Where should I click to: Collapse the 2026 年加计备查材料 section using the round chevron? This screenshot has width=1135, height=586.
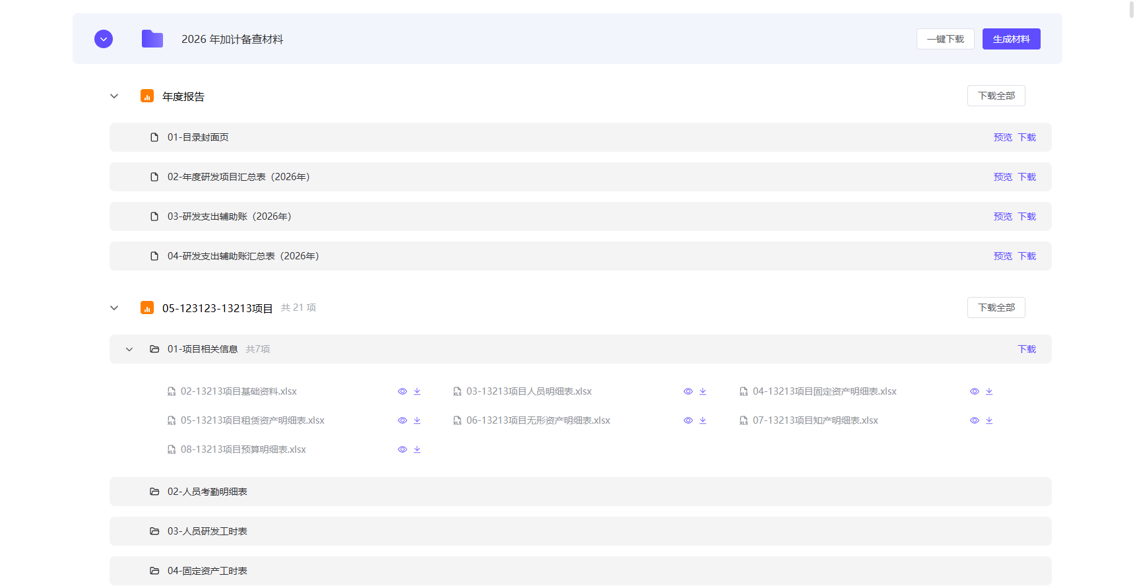pyautogui.click(x=104, y=39)
